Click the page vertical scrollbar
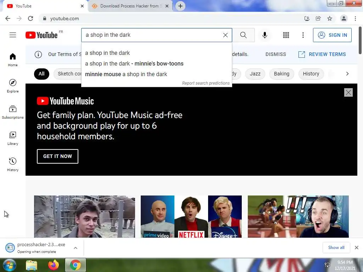This screenshot has height=272, width=363. [x=360, y=41]
